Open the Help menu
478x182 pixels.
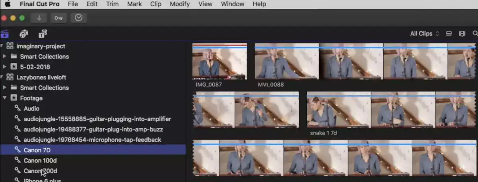pos(259,4)
